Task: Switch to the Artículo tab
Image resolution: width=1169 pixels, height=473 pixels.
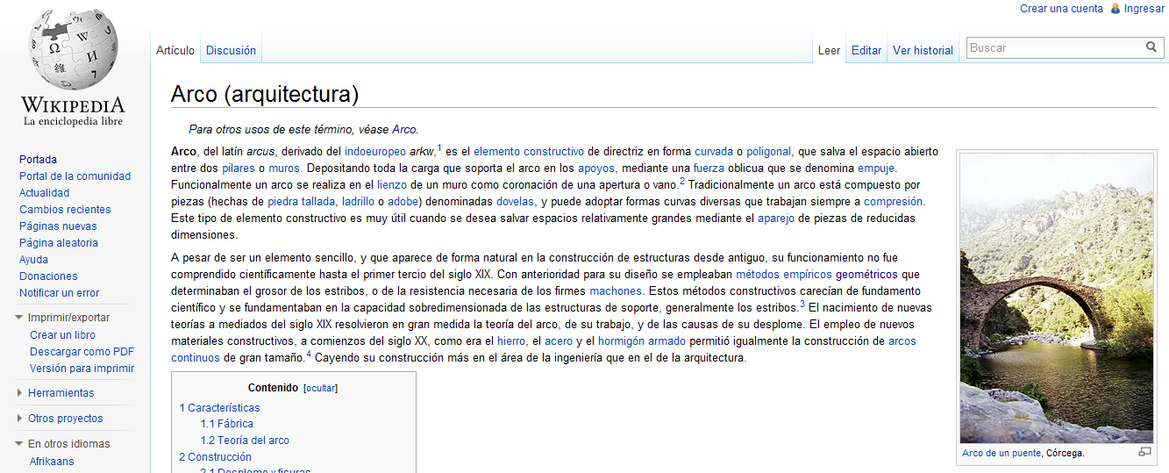Action: (x=175, y=51)
